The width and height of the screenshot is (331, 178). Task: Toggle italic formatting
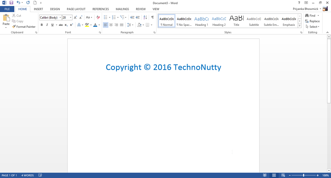click(x=47, y=25)
